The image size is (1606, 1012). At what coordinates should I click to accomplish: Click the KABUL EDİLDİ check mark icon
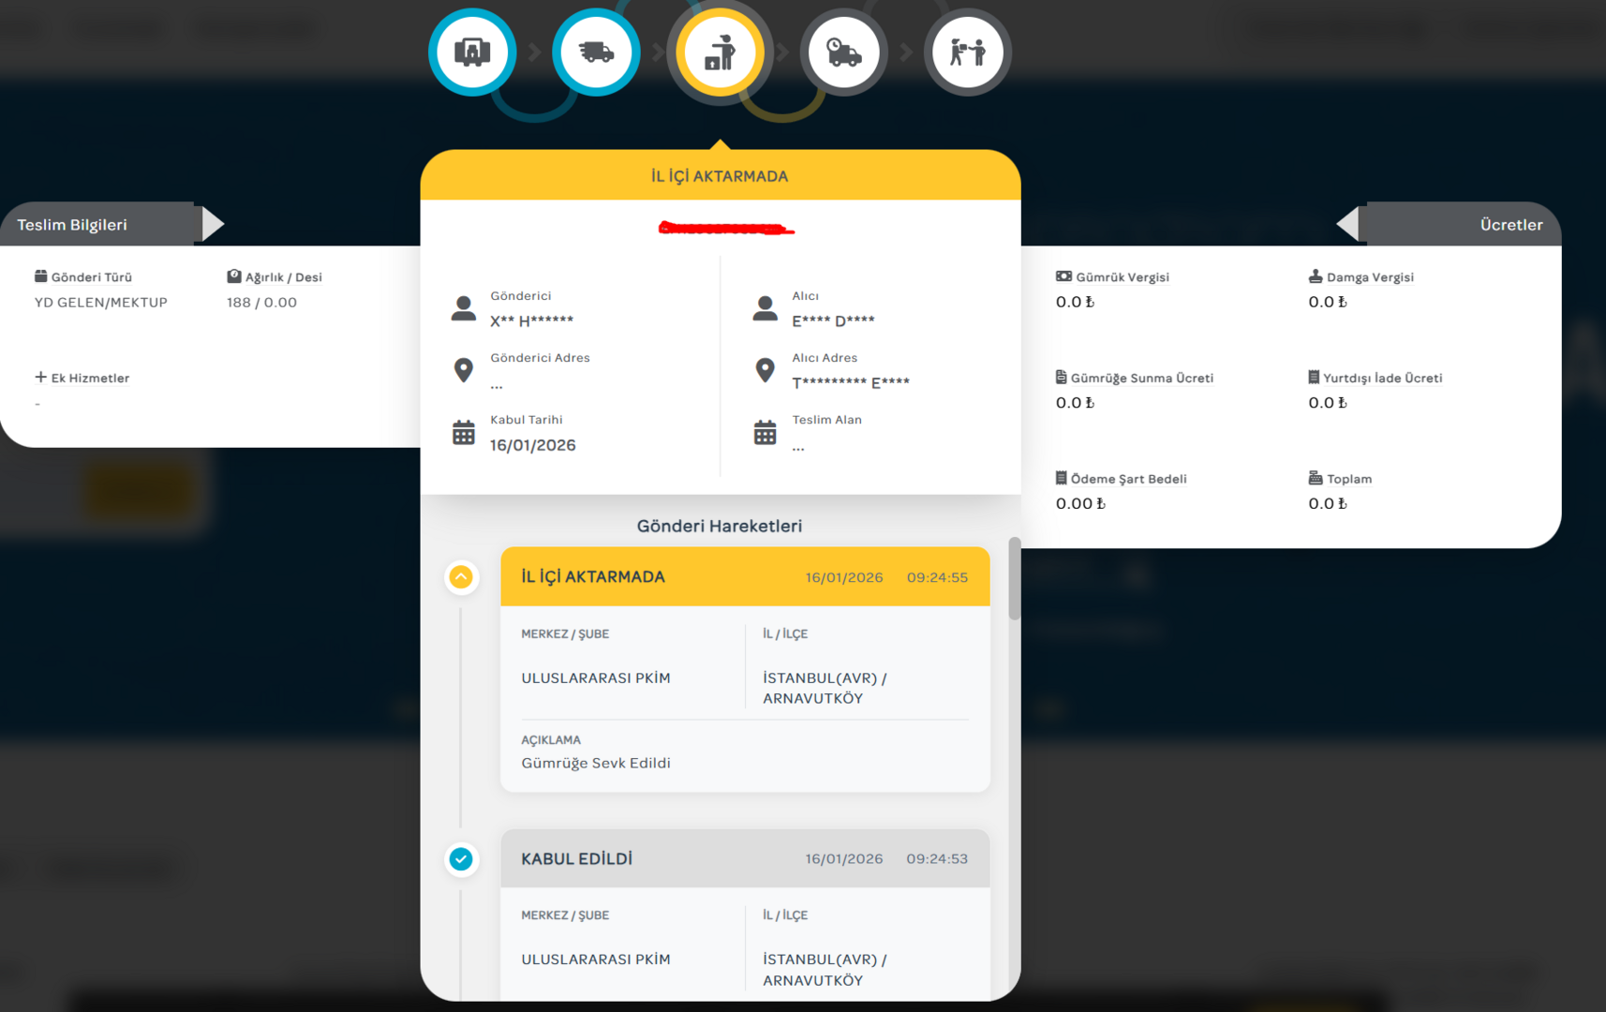click(x=461, y=859)
